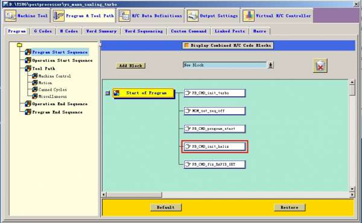Select Motion under Tool Path
Image resolution: width=362 pixels, height=223 pixels.
pyautogui.click(x=45, y=83)
